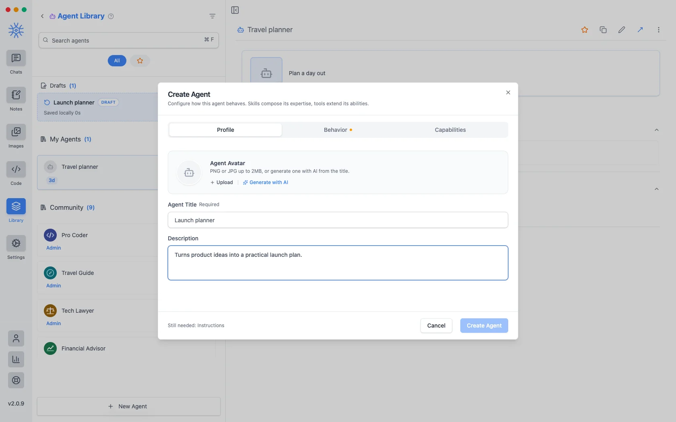The image size is (676, 422).
Task: Collapse the second section chevron behind dialog
Action: click(657, 189)
